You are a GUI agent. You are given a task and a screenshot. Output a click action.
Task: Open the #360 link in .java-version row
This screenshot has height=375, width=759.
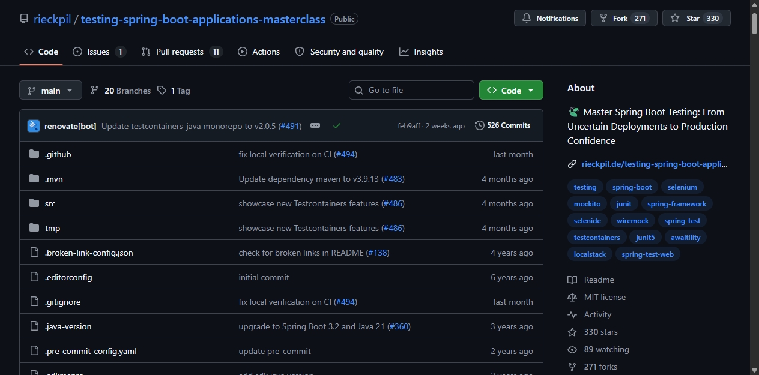pyautogui.click(x=399, y=326)
